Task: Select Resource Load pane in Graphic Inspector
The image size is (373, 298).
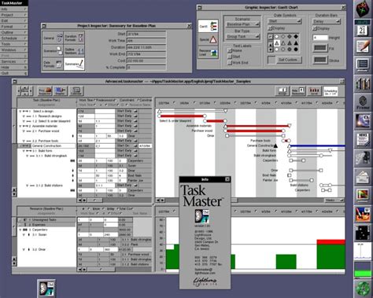Action: (208, 53)
